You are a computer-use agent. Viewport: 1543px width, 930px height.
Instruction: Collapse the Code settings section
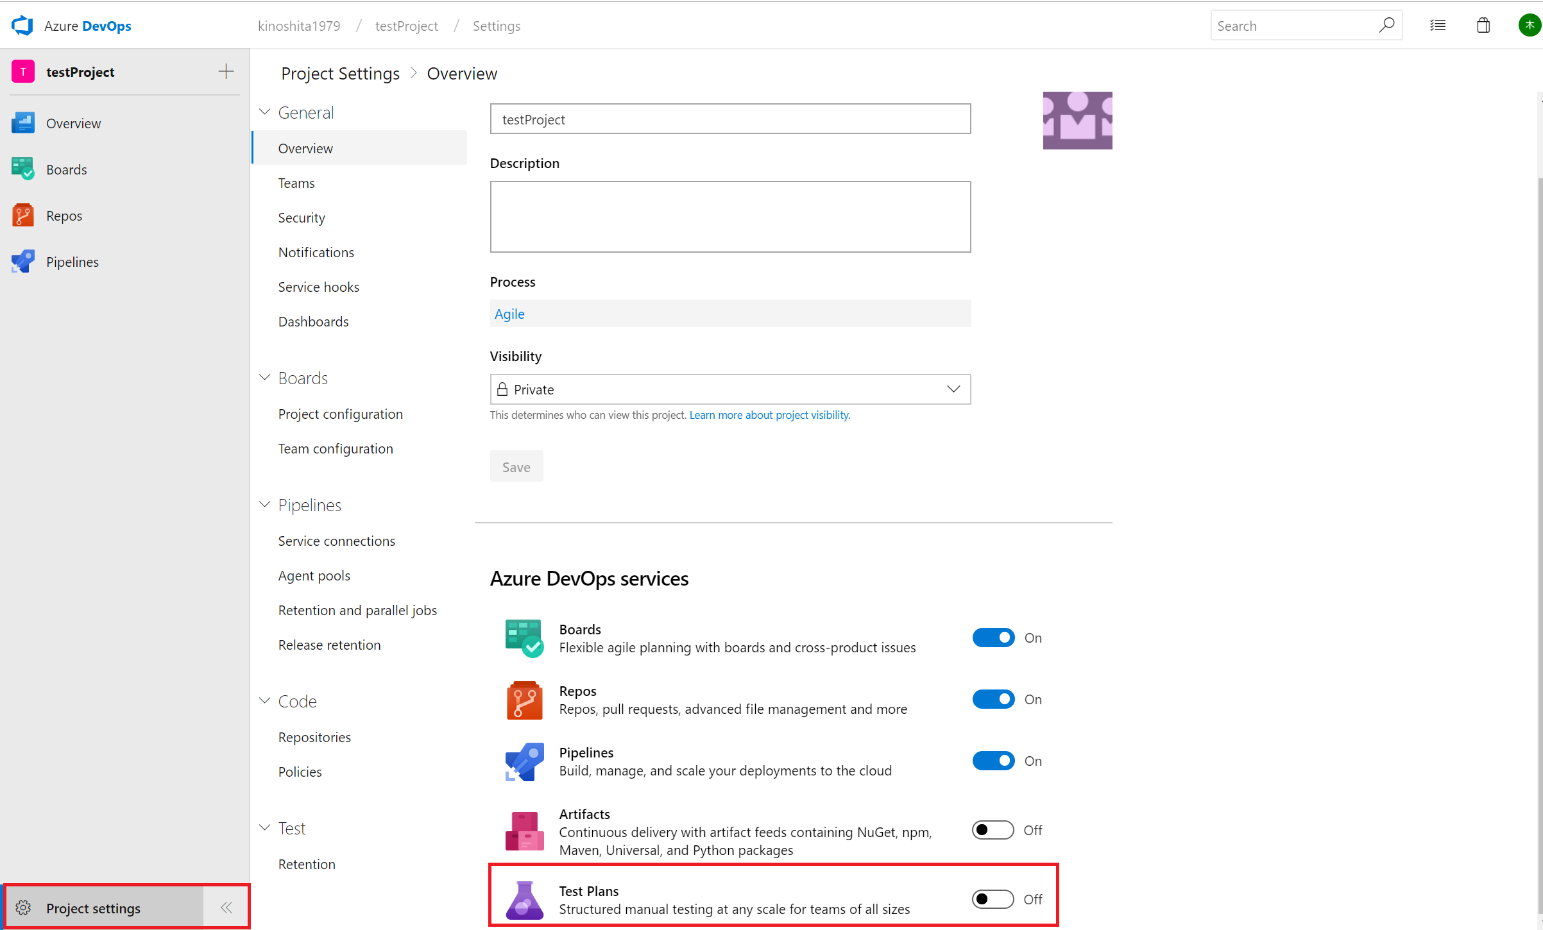tap(265, 701)
